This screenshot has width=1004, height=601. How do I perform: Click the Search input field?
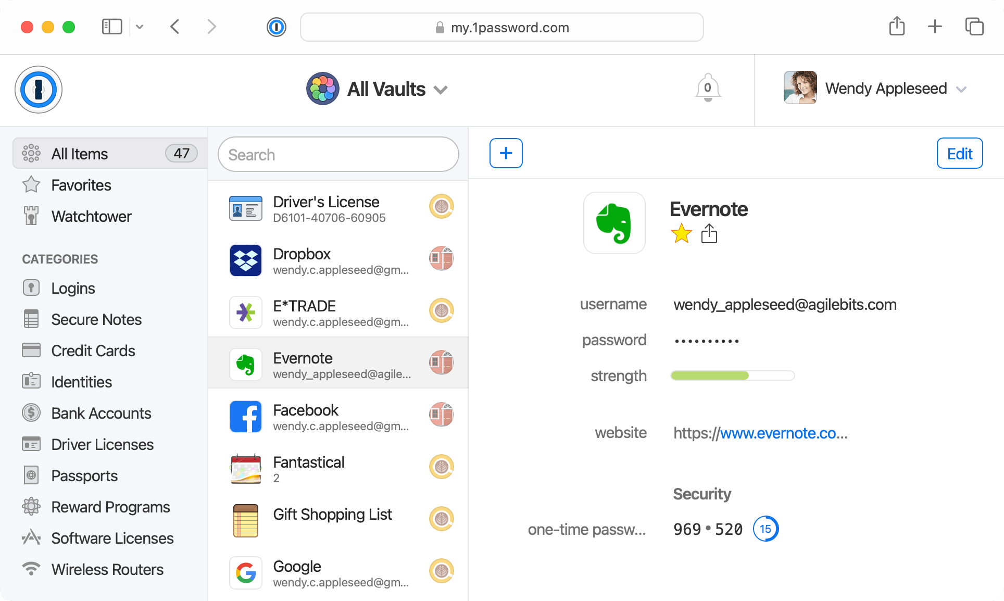tap(338, 154)
